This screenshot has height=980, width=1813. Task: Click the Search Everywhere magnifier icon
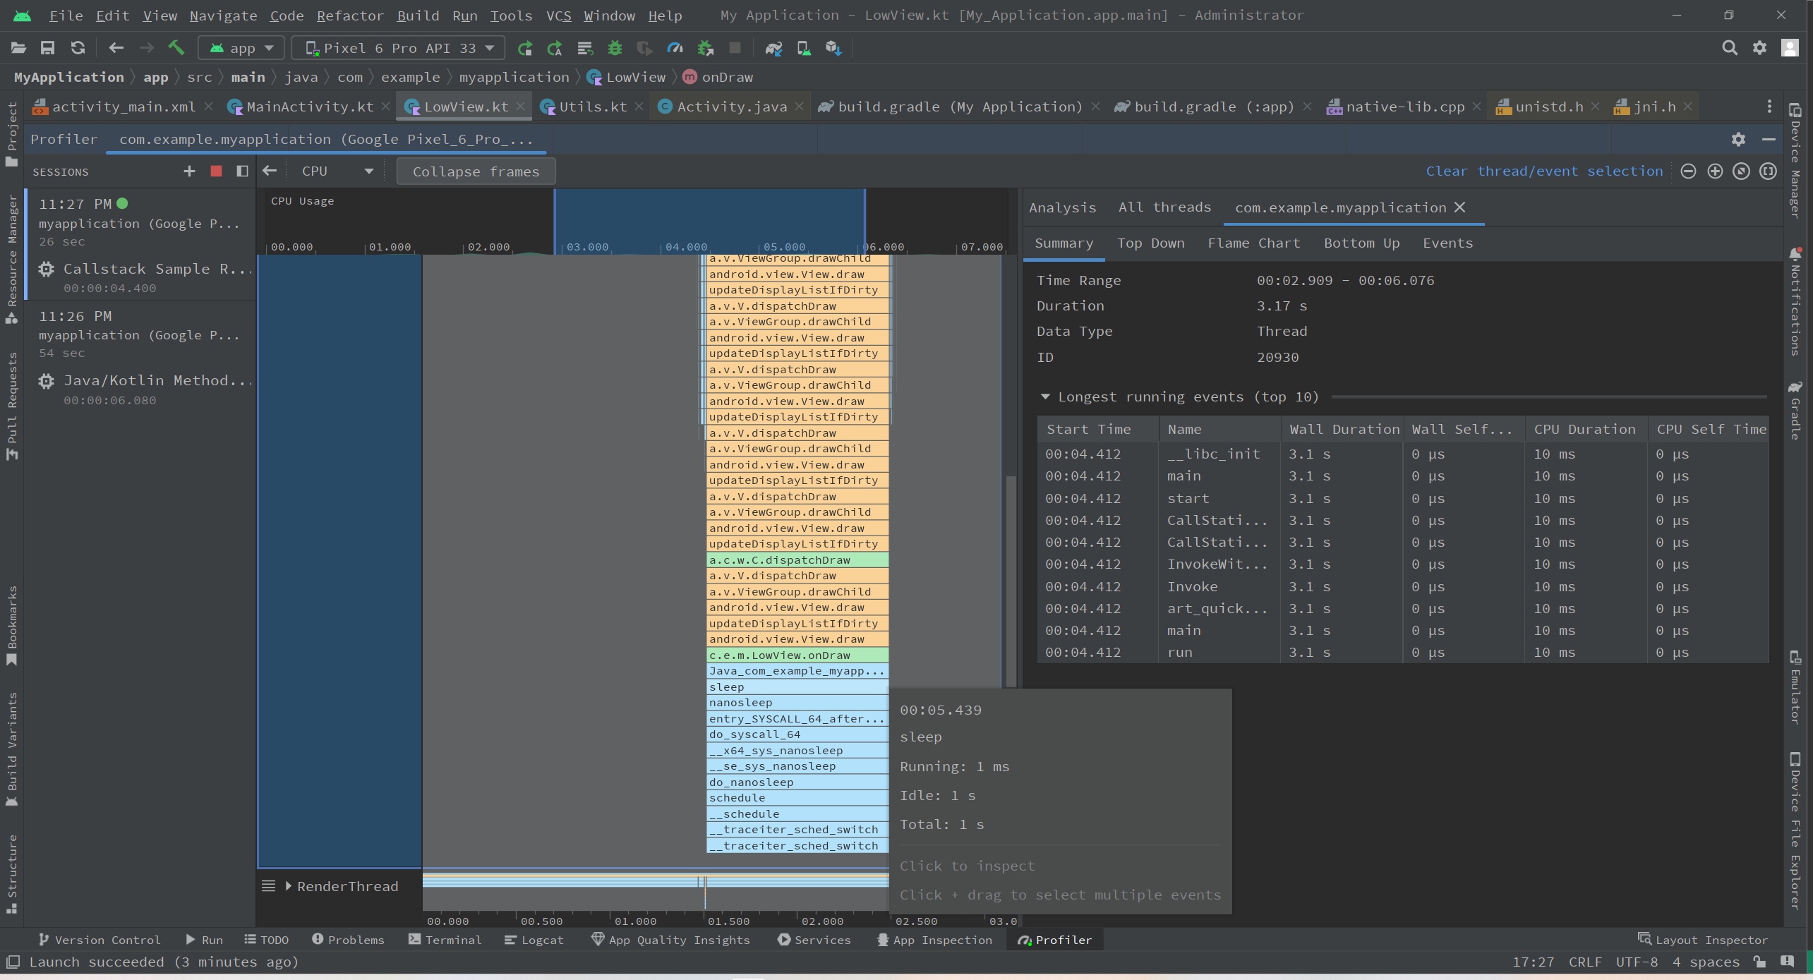tap(1730, 48)
